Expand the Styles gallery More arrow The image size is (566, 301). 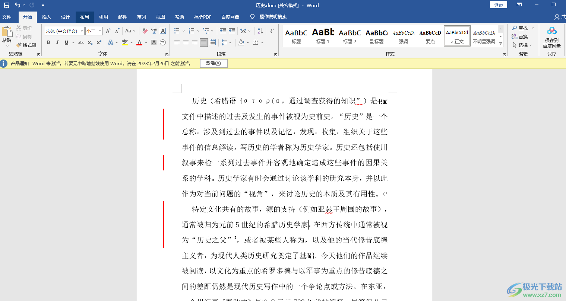click(x=501, y=44)
